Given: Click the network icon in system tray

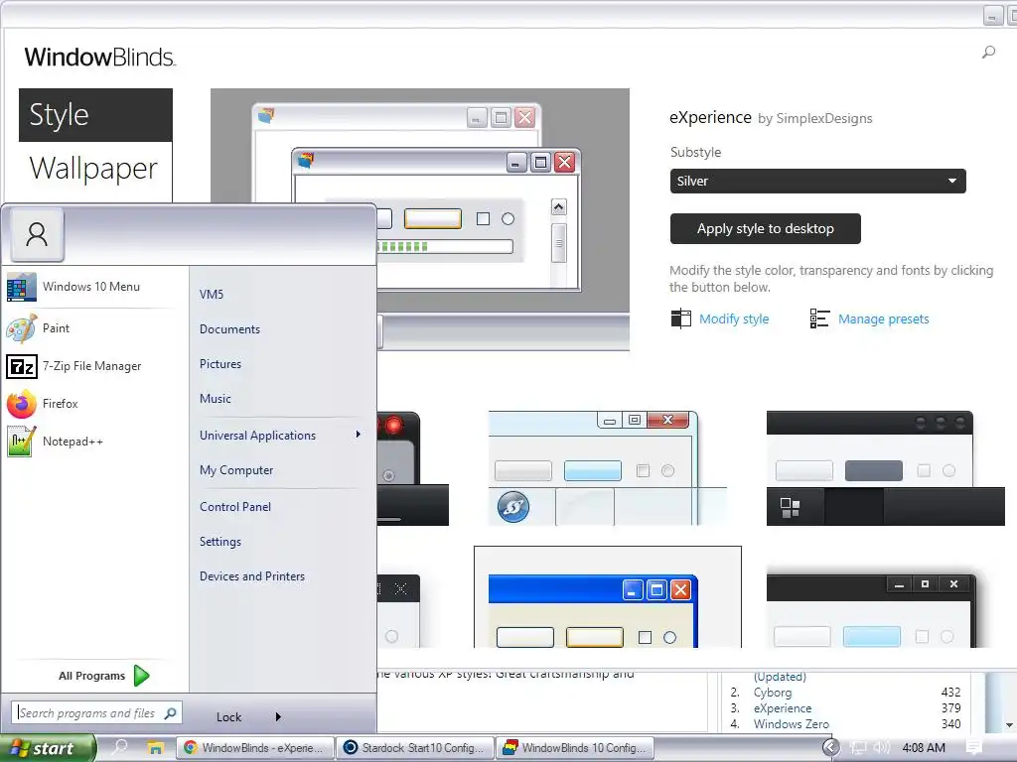Looking at the screenshot, I should pos(858,748).
